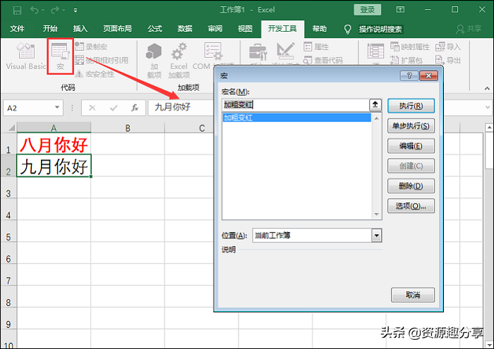The width and height of the screenshot is (494, 349).
Task: Select cell A1 containing 八月你好
Action: 54,145
